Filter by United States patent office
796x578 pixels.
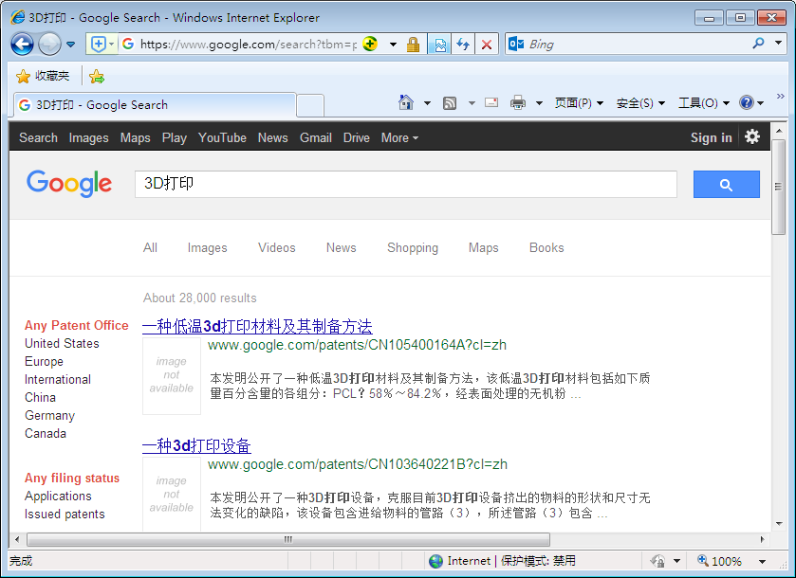[x=62, y=344]
